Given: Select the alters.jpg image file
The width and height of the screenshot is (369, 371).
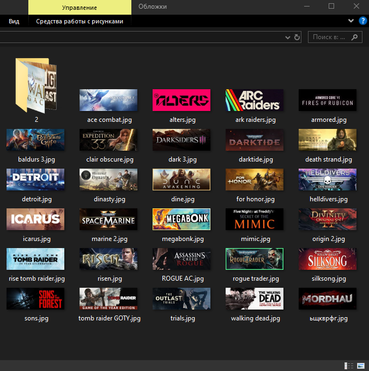Looking at the screenshot, I should 182,100.
